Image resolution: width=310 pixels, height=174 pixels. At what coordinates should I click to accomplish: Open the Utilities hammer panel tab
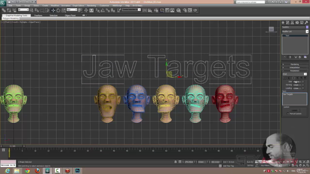click(306, 23)
